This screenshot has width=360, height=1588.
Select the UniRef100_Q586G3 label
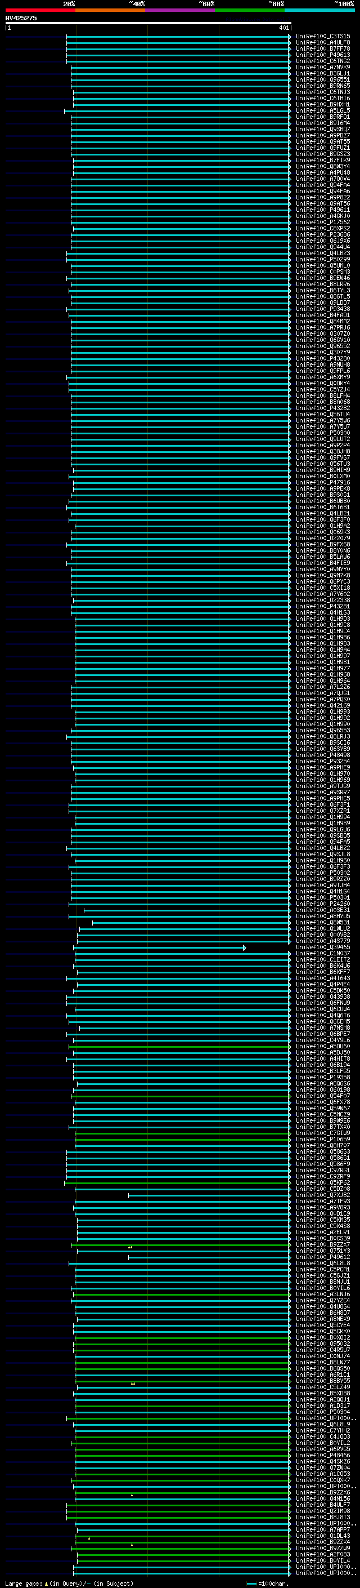[323, 1151]
